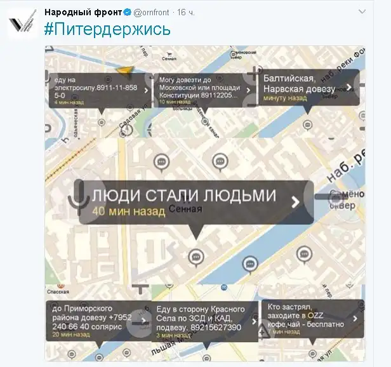Expand the Кто застрял OZZ callout arrow
Screen dimensions: 391x367
(x=357, y=319)
